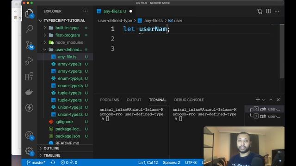Viewport: 296px width, 166px height.
Task: Click UTF-8 encoding status item
Action: pyautogui.click(x=191, y=162)
